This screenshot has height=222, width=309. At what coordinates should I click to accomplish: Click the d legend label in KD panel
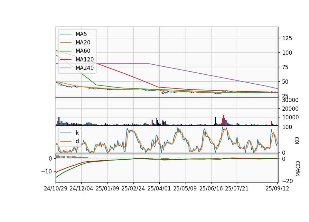point(77,141)
